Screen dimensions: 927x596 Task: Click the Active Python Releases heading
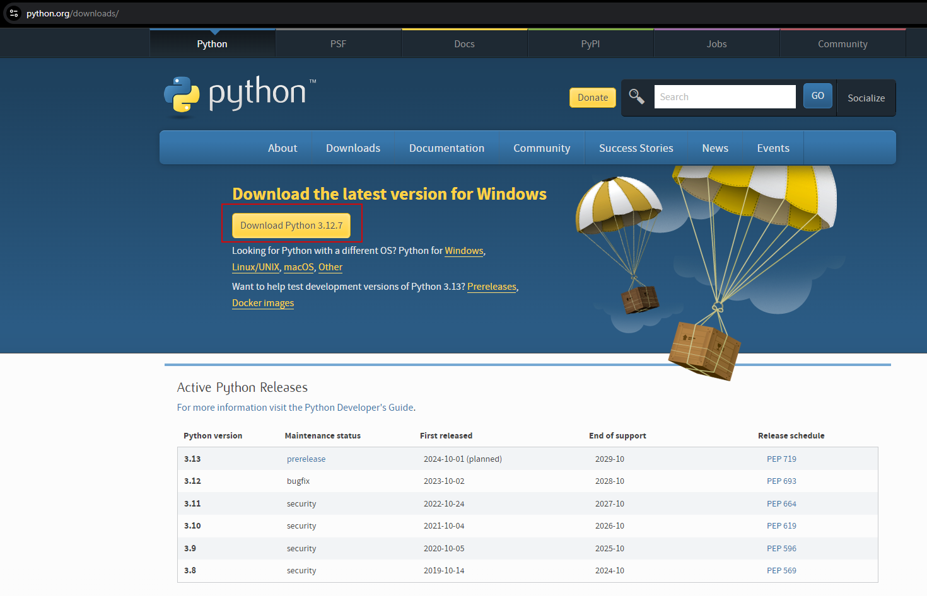pos(242,387)
